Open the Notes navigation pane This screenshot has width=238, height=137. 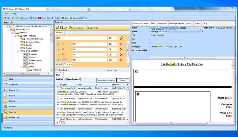click(x=28, y=101)
